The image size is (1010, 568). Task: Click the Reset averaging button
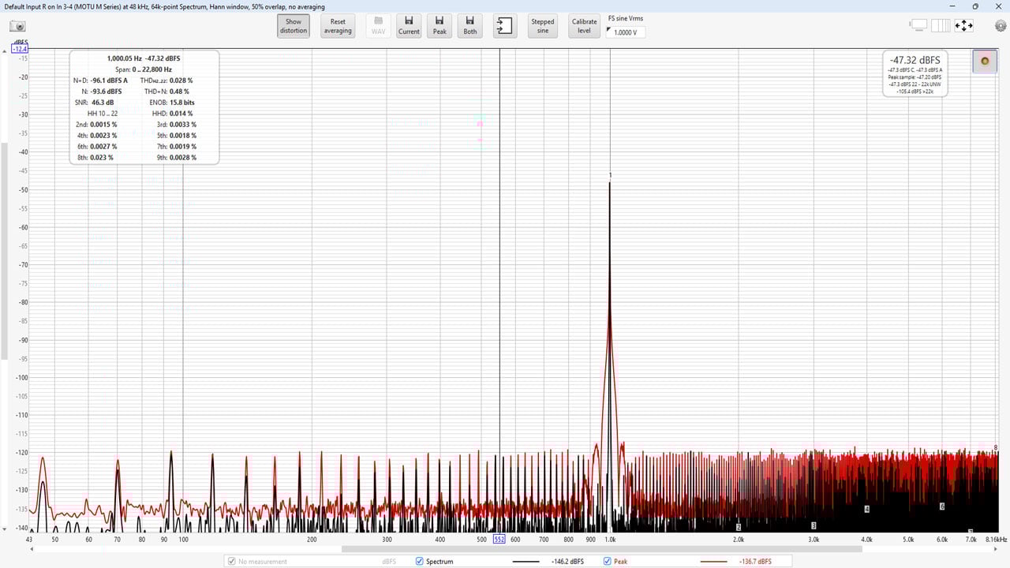click(x=338, y=26)
